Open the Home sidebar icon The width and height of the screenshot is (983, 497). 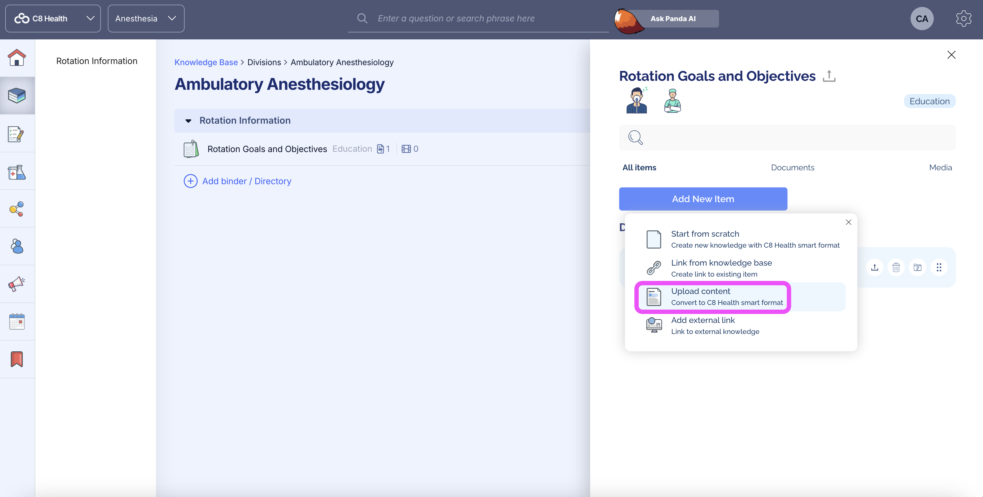click(x=17, y=58)
